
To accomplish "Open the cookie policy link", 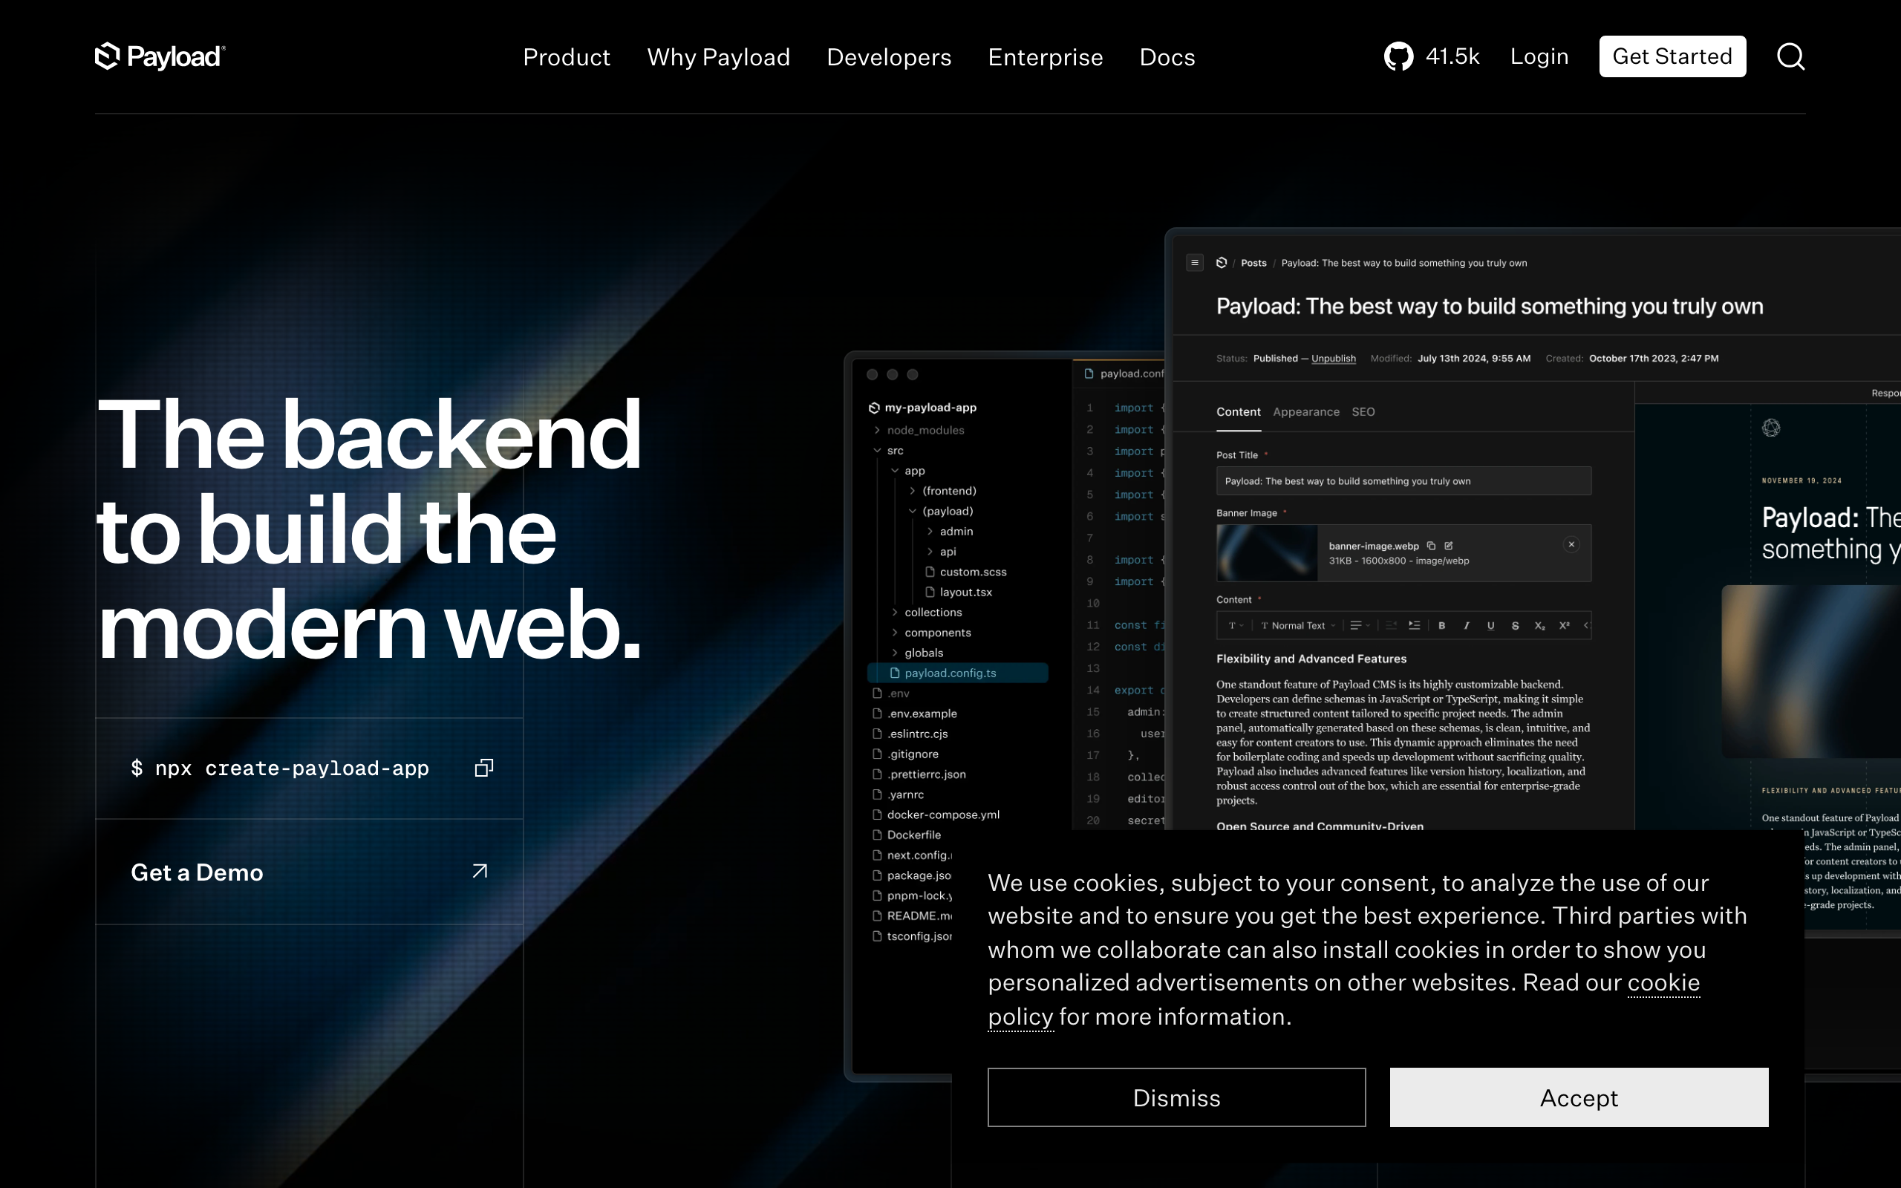I will pyautogui.click(x=1663, y=983).
